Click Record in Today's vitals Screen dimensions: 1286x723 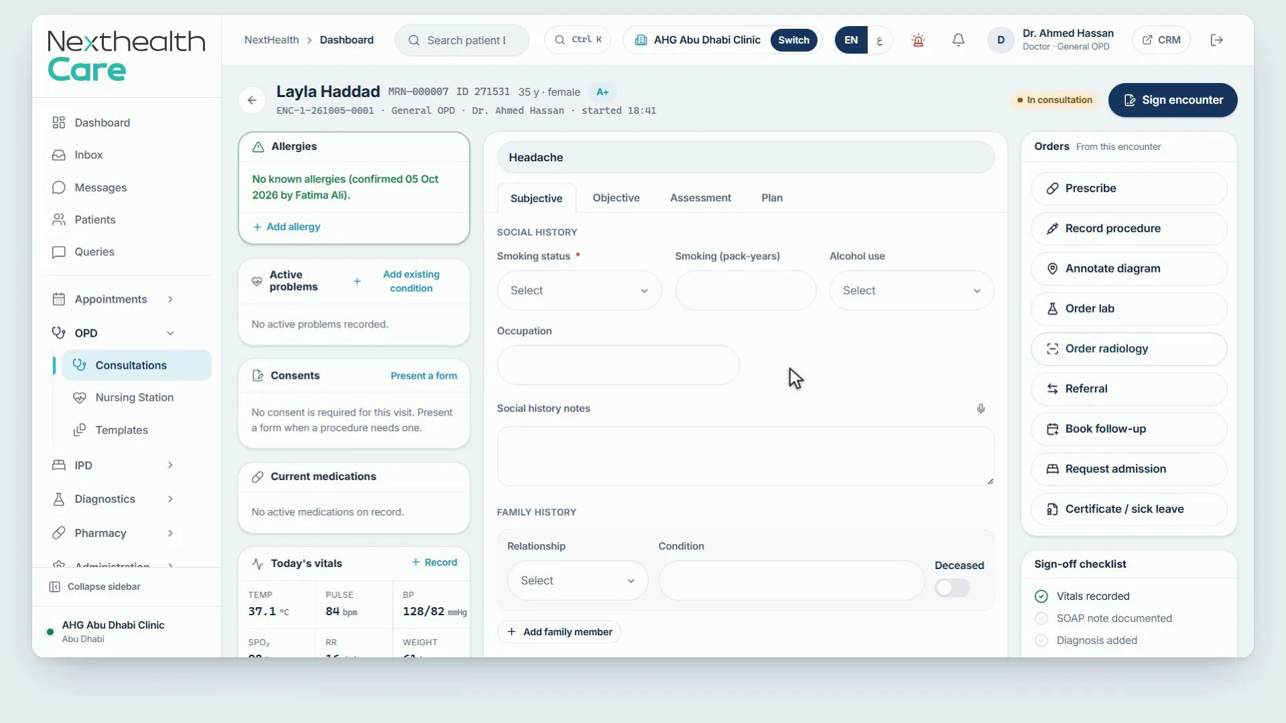pyautogui.click(x=434, y=562)
